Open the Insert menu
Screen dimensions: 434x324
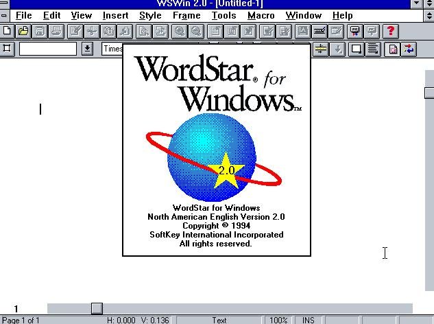(115, 16)
